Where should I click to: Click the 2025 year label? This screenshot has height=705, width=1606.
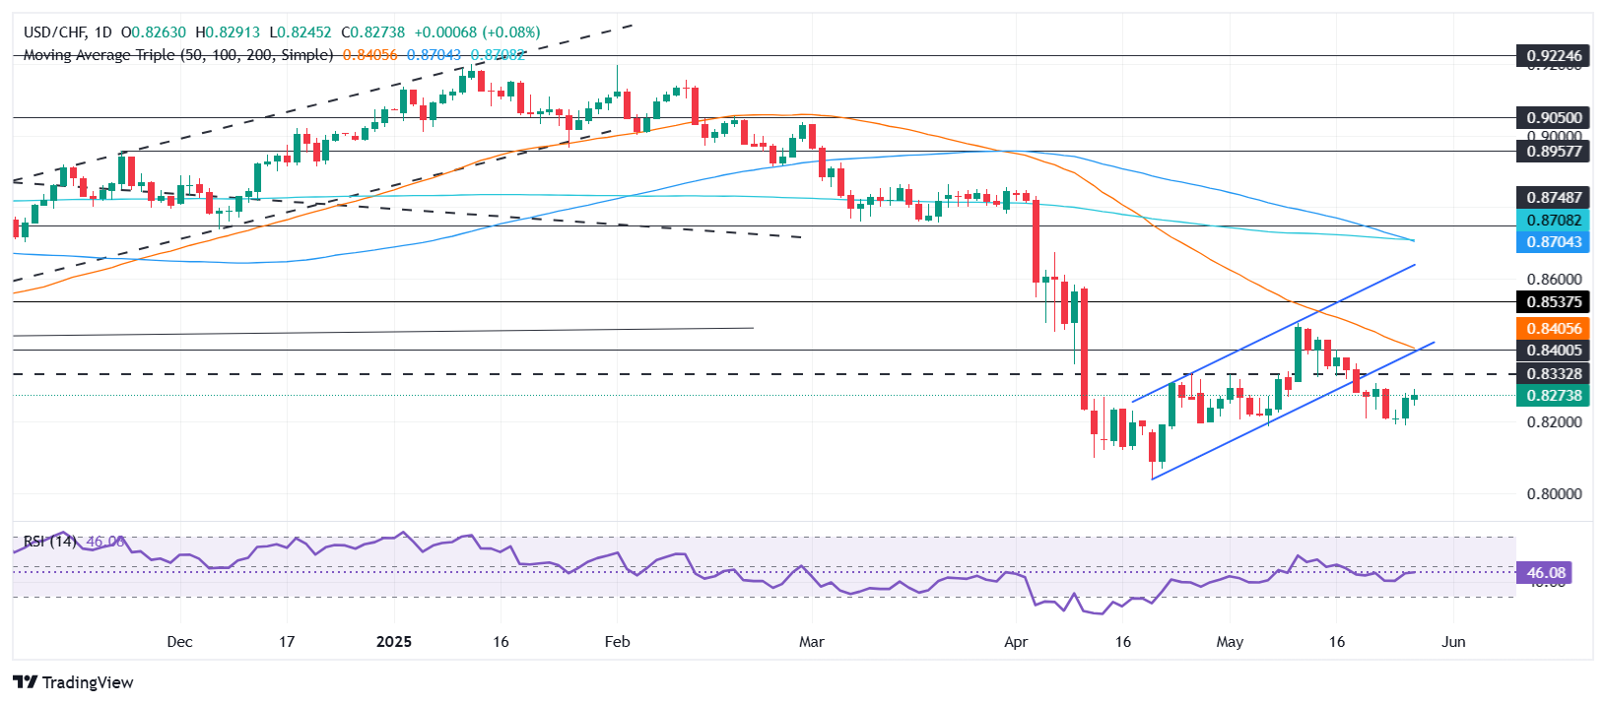pyautogui.click(x=394, y=642)
